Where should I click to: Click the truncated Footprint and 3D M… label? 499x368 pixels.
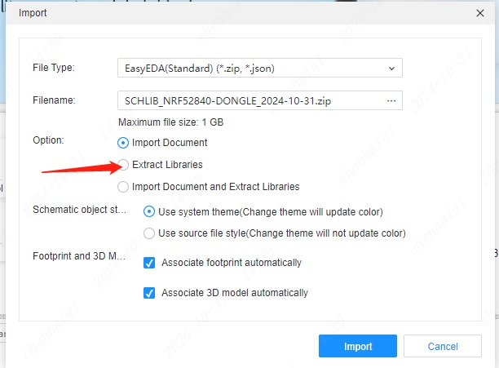coord(79,256)
